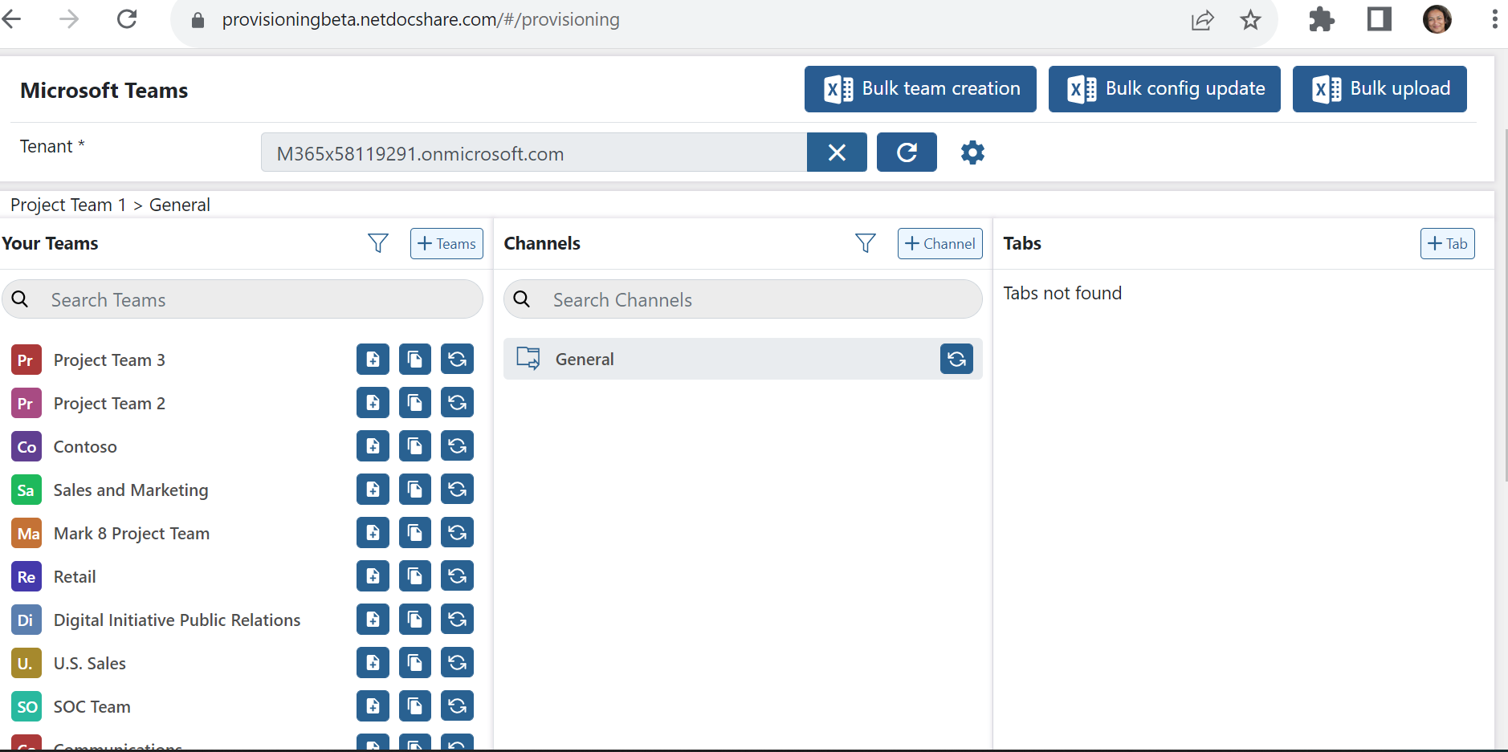The width and height of the screenshot is (1508, 752).
Task: Select Digital Initiative Public Relations team
Action: click(x=177, y=620)
